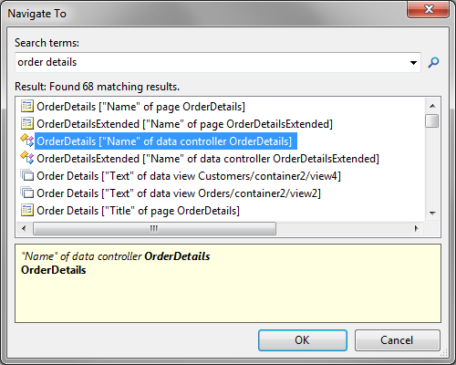
Task: Click results list scroll up arrow
Action: tap(432, 106)
